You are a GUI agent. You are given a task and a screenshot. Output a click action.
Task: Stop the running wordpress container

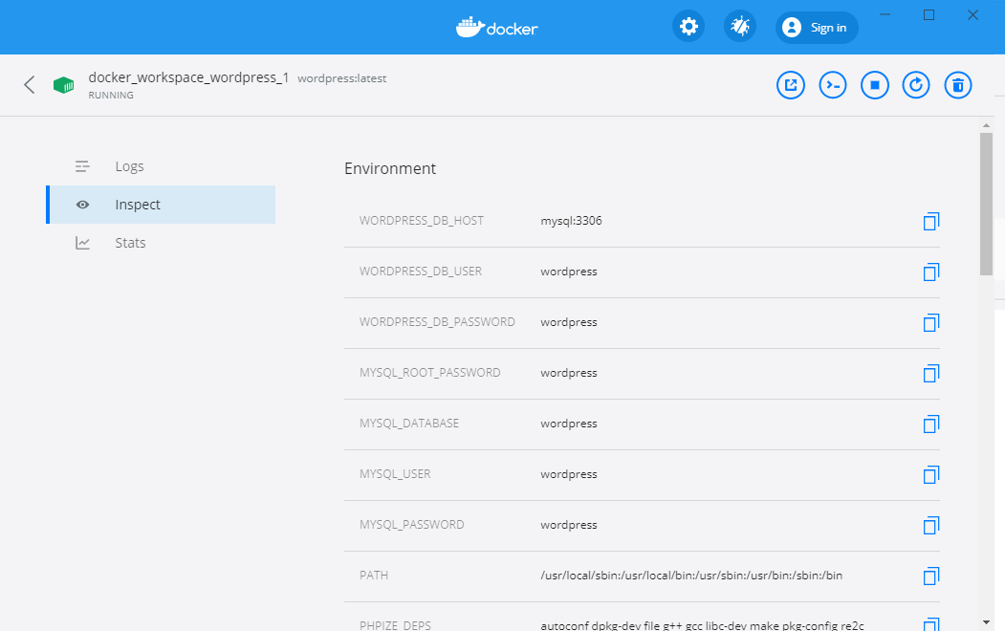coord(875,85)
